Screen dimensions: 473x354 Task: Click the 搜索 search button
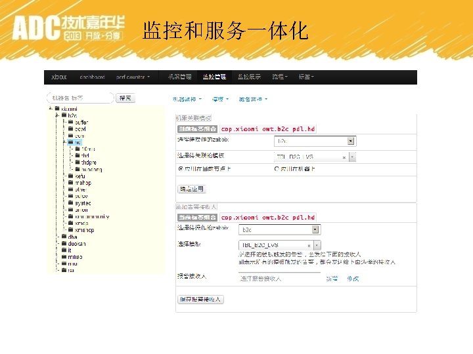125,98
